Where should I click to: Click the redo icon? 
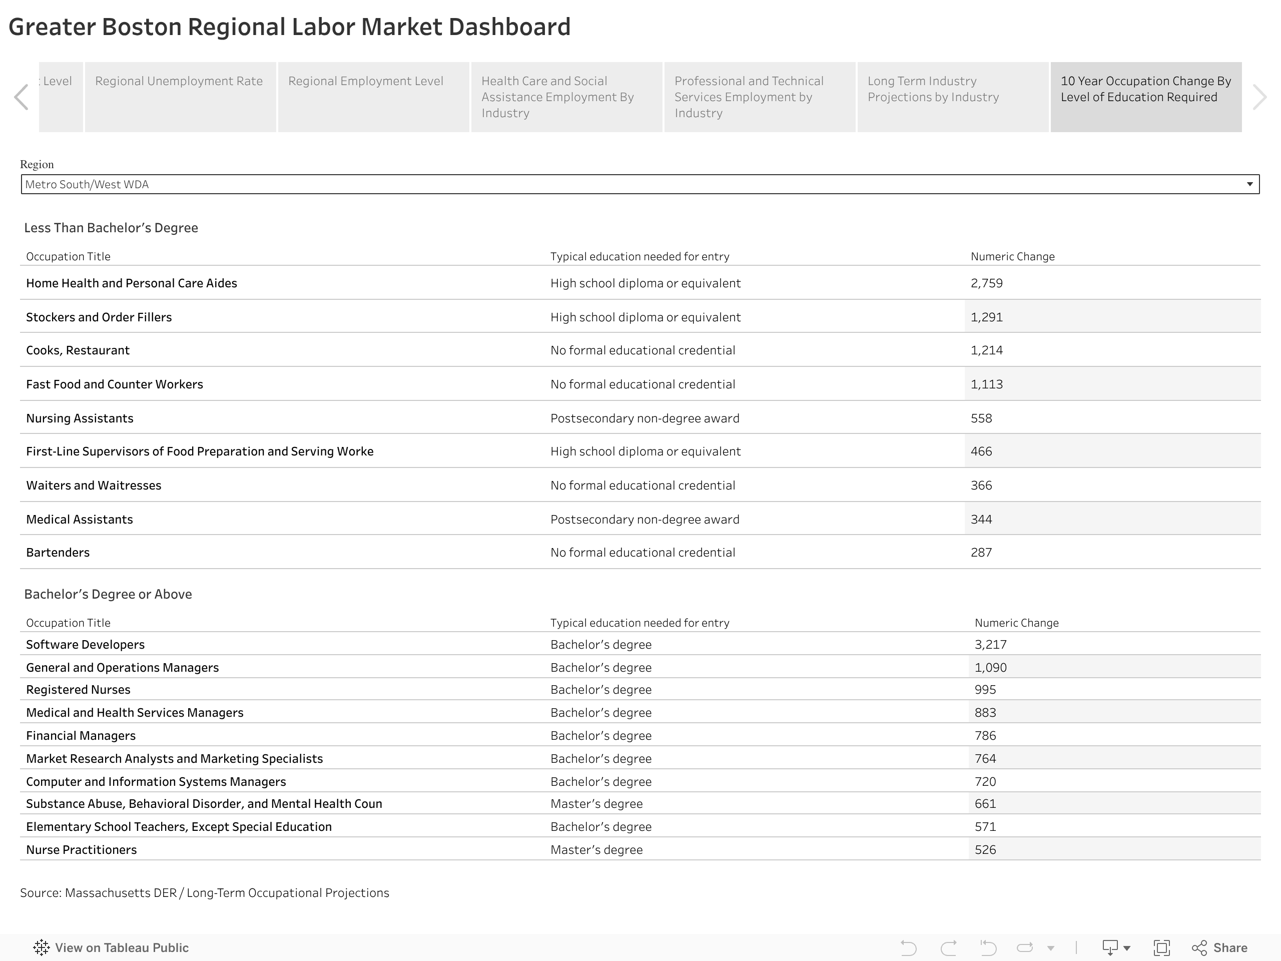pos(948,947)
